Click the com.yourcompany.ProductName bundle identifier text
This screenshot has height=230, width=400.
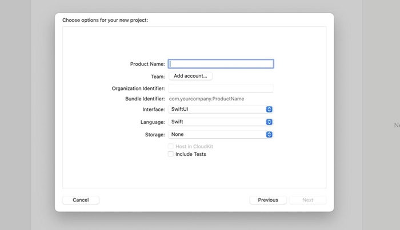pos(206,99)
